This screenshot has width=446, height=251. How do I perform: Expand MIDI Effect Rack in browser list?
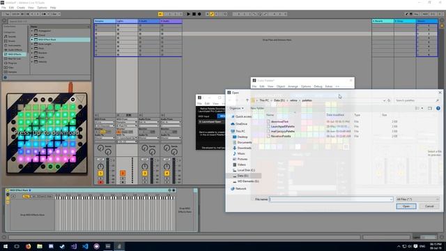coord(32,40)
